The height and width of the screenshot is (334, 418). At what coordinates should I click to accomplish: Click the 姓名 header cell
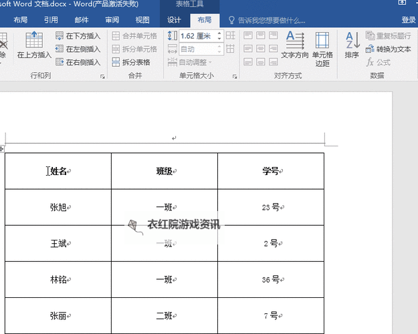(x=58, y=171)
